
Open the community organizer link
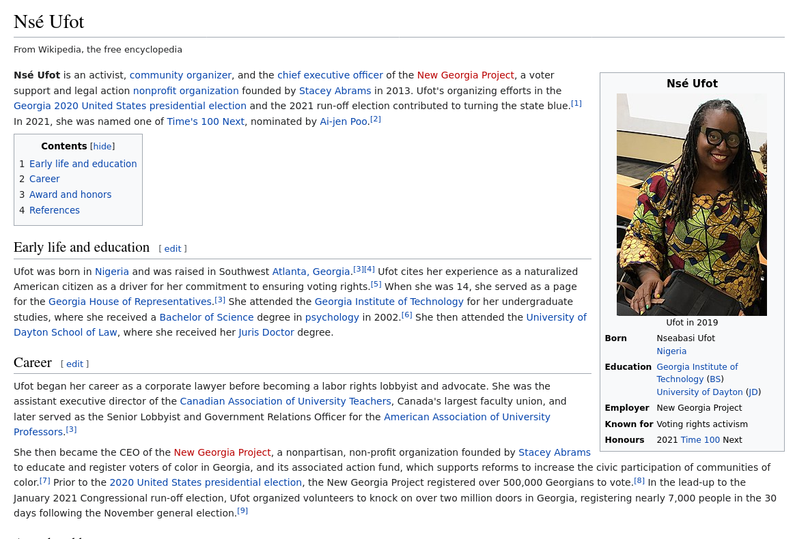[180, 75]
